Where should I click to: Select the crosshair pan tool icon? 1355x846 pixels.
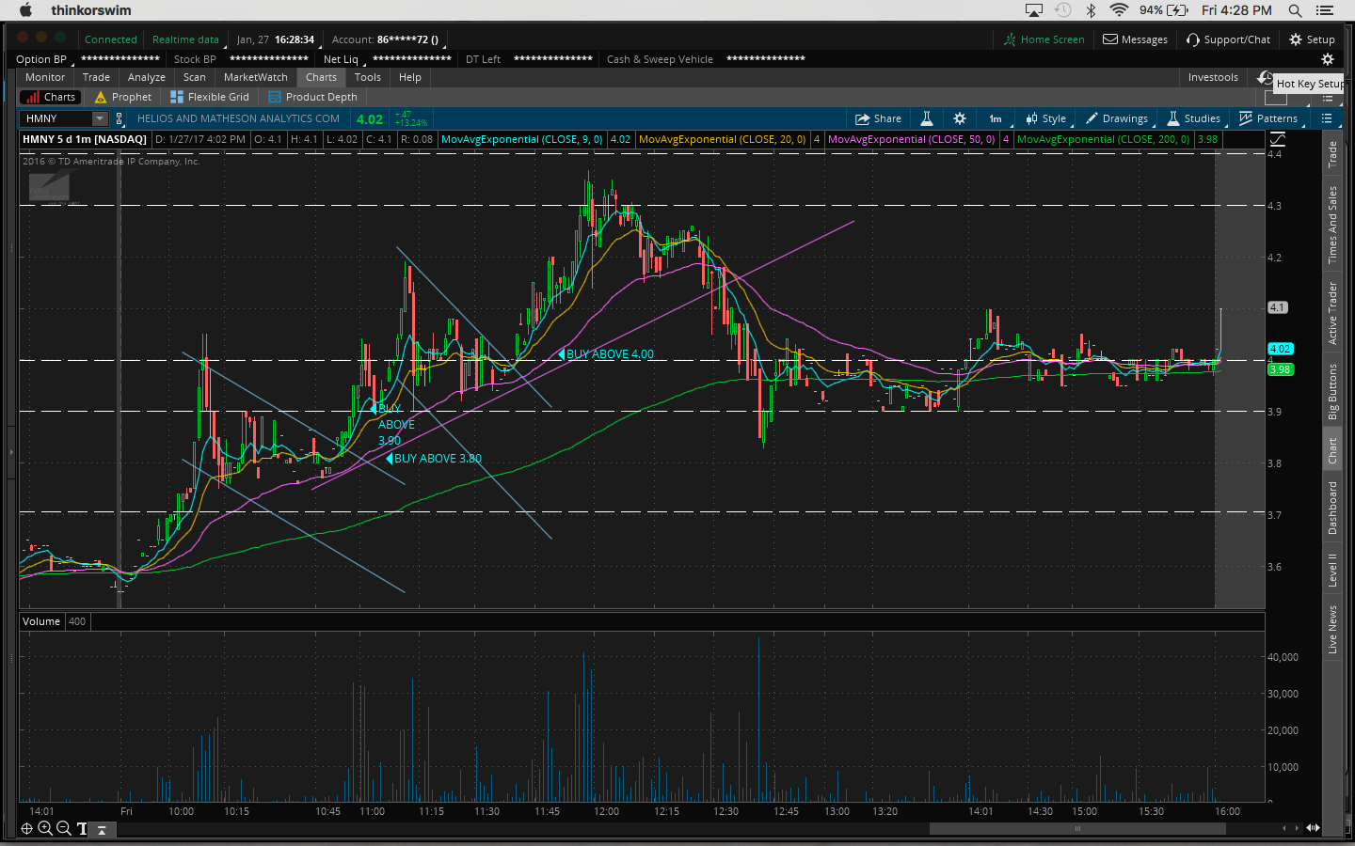[x=26, y=828]
